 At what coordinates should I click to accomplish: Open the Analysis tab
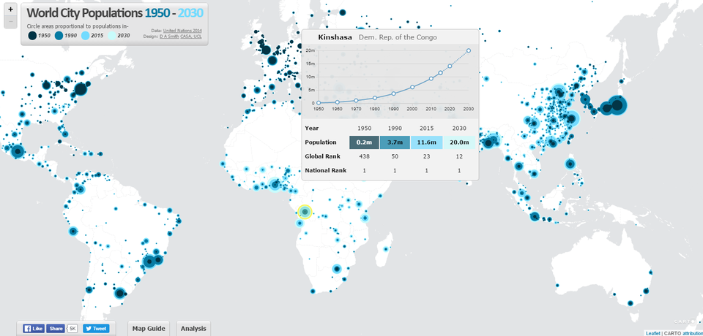(x=193, y=329)
